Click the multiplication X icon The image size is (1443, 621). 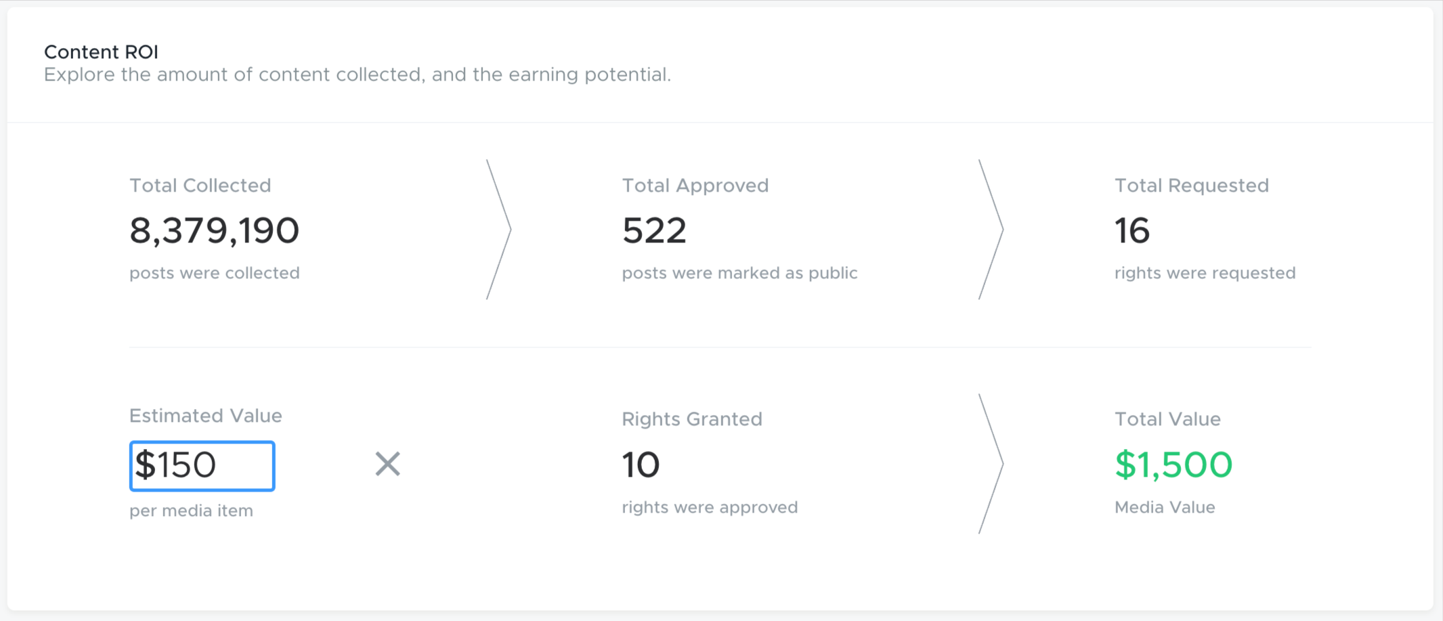388,465
